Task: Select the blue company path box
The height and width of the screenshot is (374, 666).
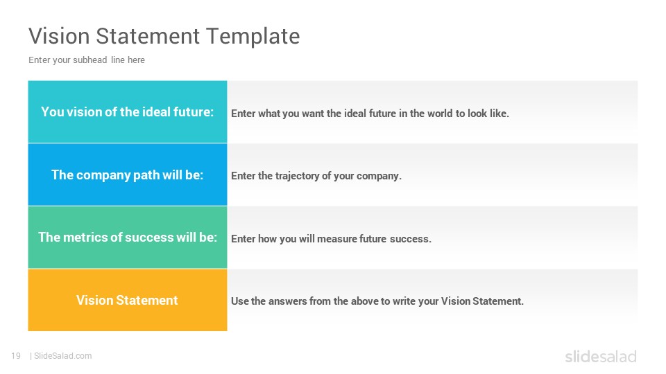Action: click(x=128, y=175)
